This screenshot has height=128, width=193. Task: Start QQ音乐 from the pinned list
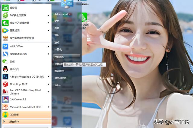[5, 115]
